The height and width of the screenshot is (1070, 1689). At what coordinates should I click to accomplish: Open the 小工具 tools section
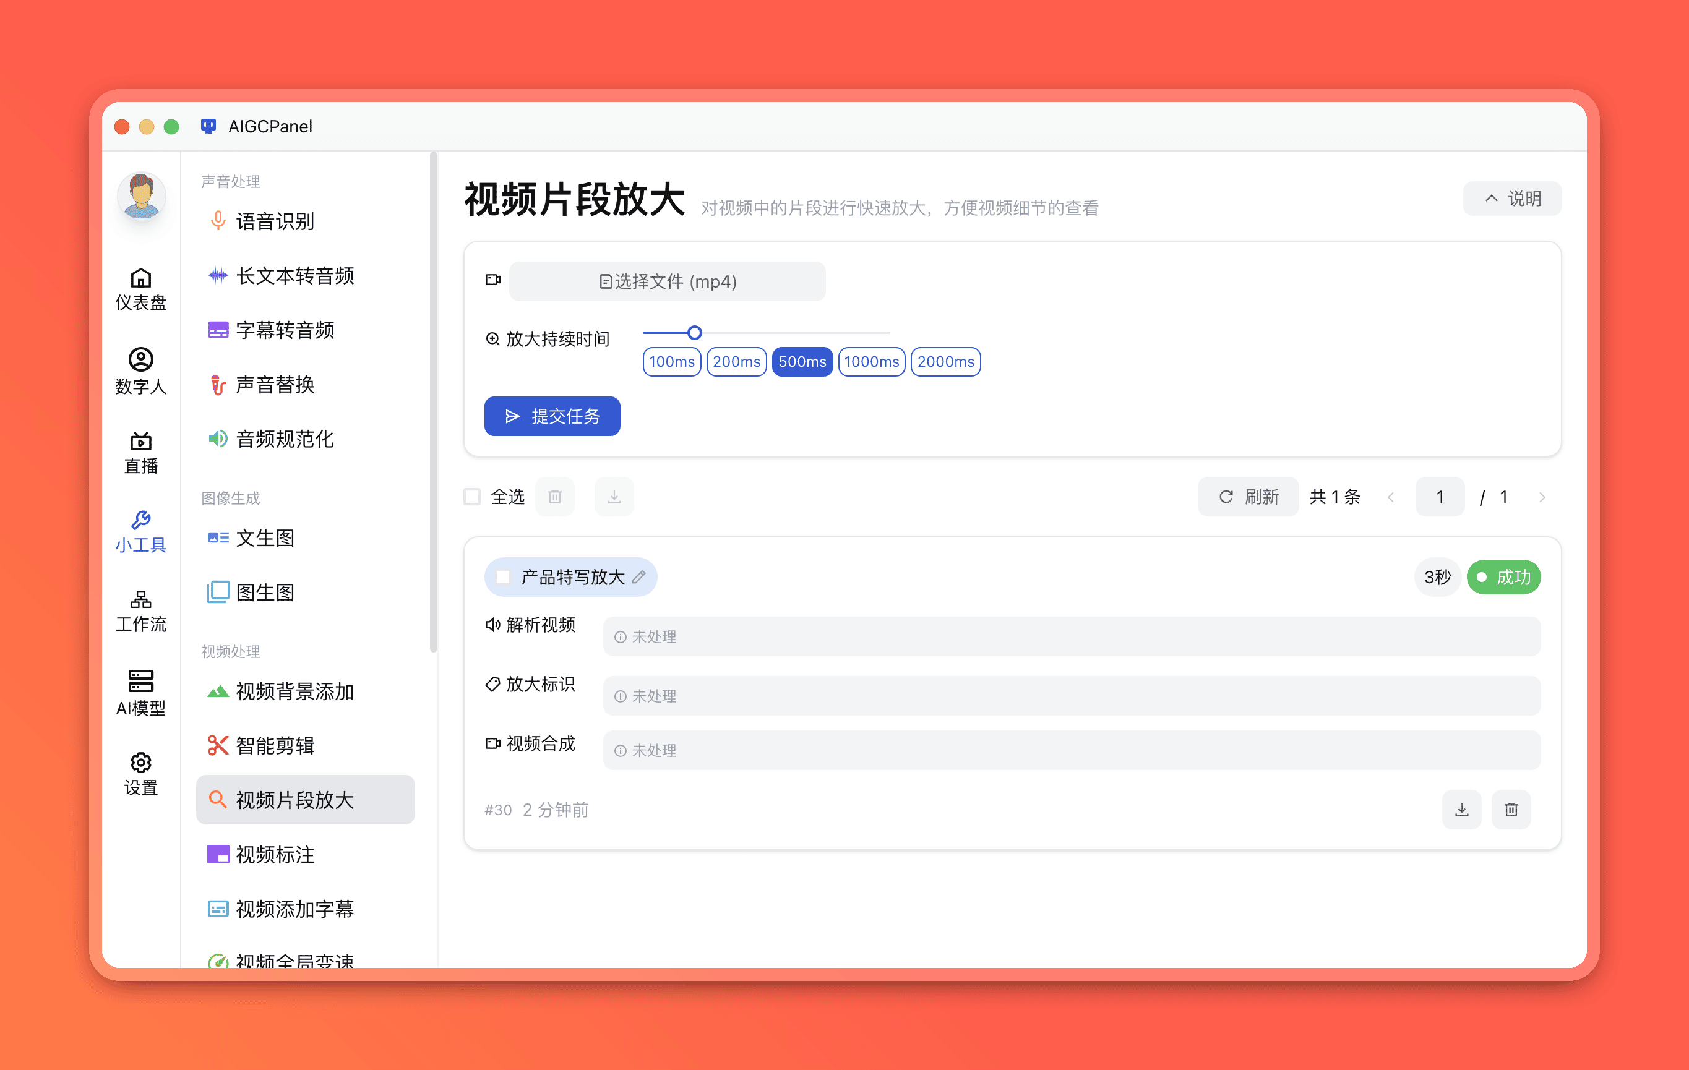(x=140, y=532)
